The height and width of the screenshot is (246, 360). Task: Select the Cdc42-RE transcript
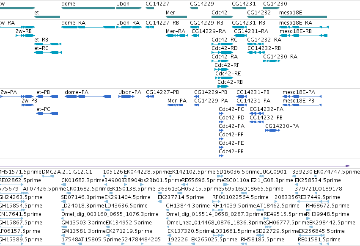click(x=224, y=78)
